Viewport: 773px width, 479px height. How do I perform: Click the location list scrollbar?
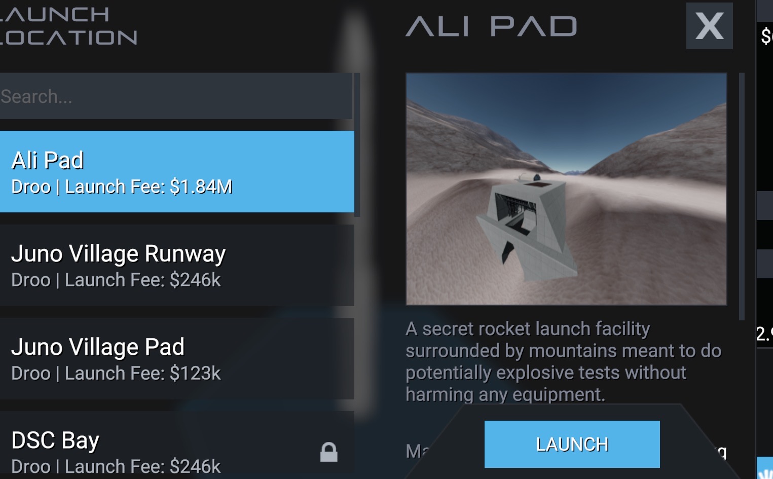[x=357, y=145]
